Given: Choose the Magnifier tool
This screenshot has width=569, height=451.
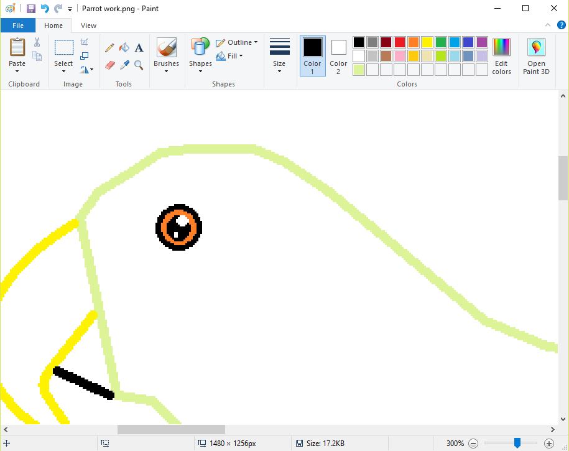Looking at the screenshot, I should (x=139, y=65).
